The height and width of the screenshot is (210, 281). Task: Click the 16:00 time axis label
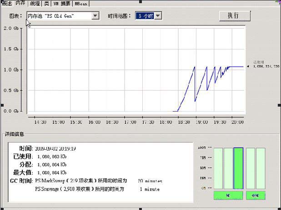click(x=94, y=122)
